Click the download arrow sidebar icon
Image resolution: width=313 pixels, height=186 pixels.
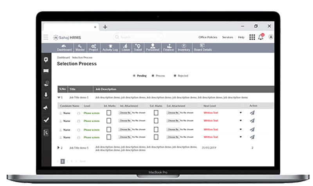46,95
